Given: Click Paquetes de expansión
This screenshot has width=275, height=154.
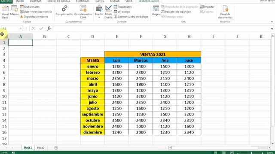Looking at the screenshot, I should click(x=176, y=12).
